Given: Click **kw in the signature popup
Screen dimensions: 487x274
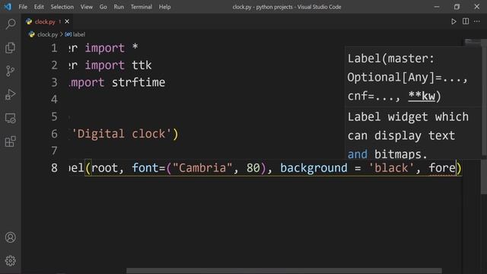Looking at the screenshot, I should 422,96.
